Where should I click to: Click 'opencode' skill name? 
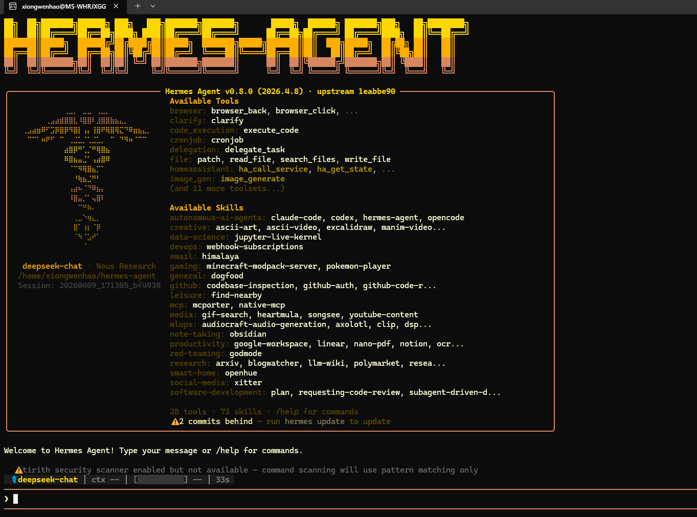click(446, 218)
